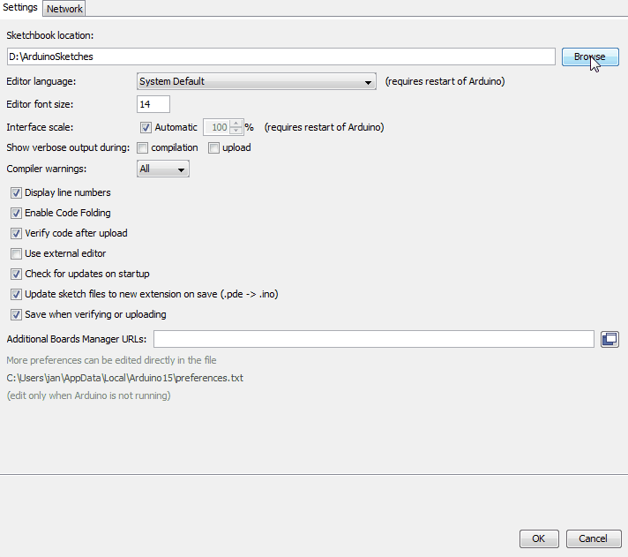Toggle Verify code after upload
The width and height of the screenshot is (628, 557).
point(16,233)
